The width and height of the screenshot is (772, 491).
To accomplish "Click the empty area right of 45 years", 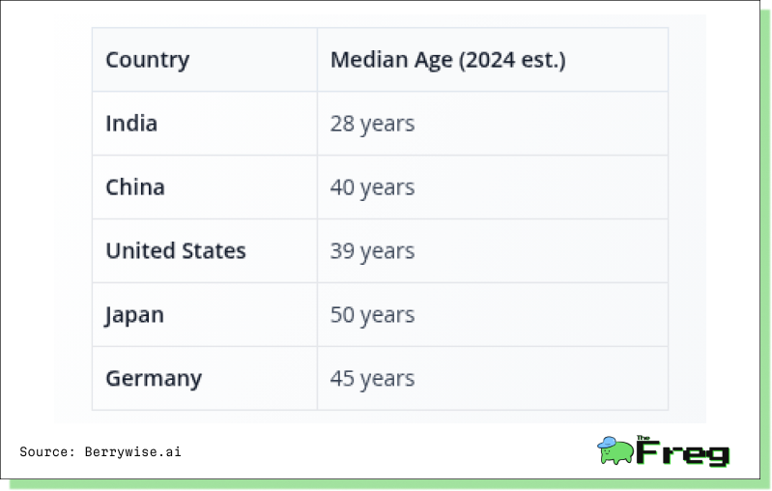I will (542, 378).
